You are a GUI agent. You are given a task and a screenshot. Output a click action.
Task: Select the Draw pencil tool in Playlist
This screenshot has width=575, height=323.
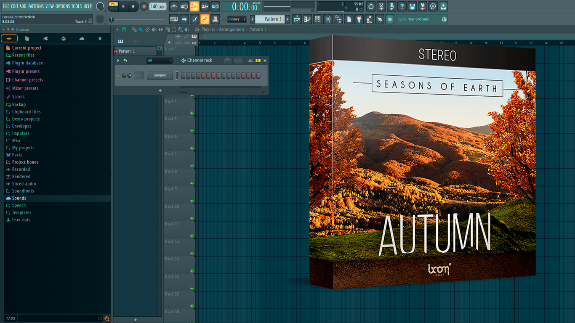coord(134,29)
